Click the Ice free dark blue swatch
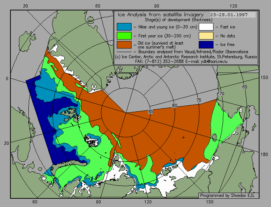 (x=206, y=45)
